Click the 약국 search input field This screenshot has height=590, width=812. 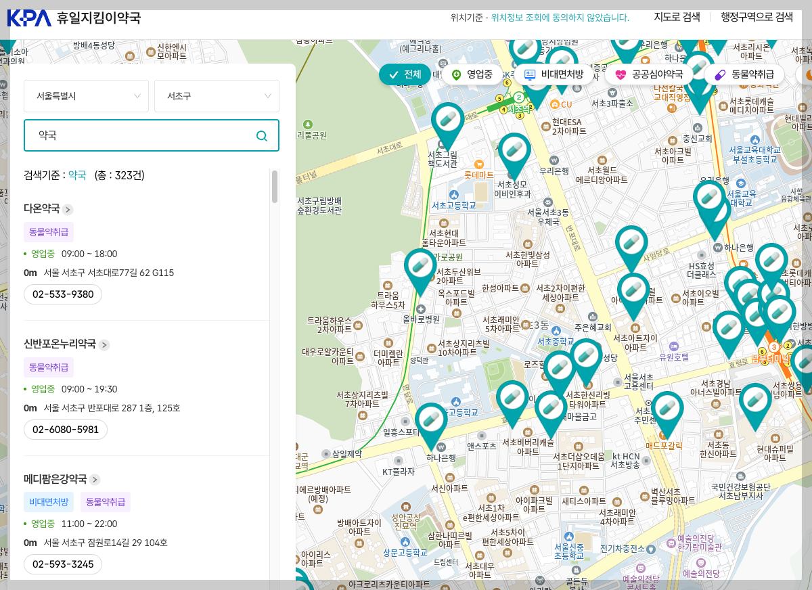135,135
